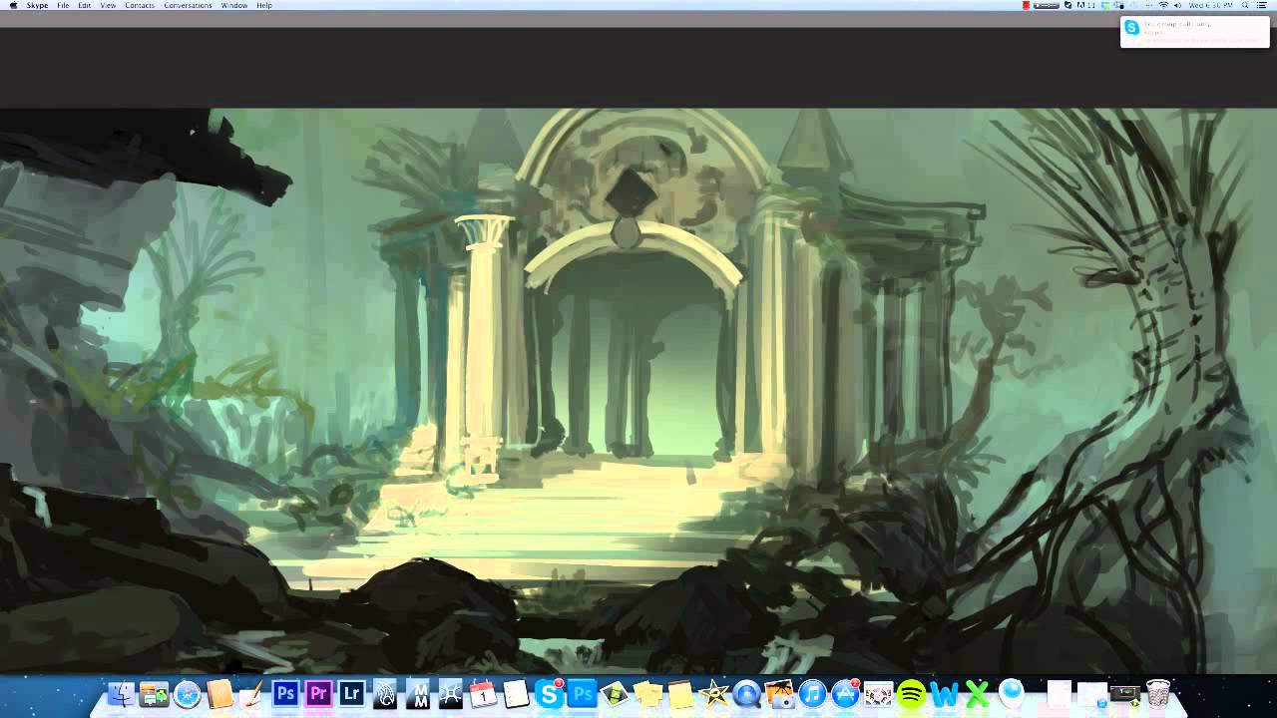
Task: Open the light blue Photoshop dock icon
Action: tap(582, 693)
